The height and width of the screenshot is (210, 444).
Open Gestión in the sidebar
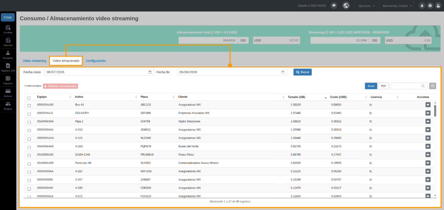[8, 29]
